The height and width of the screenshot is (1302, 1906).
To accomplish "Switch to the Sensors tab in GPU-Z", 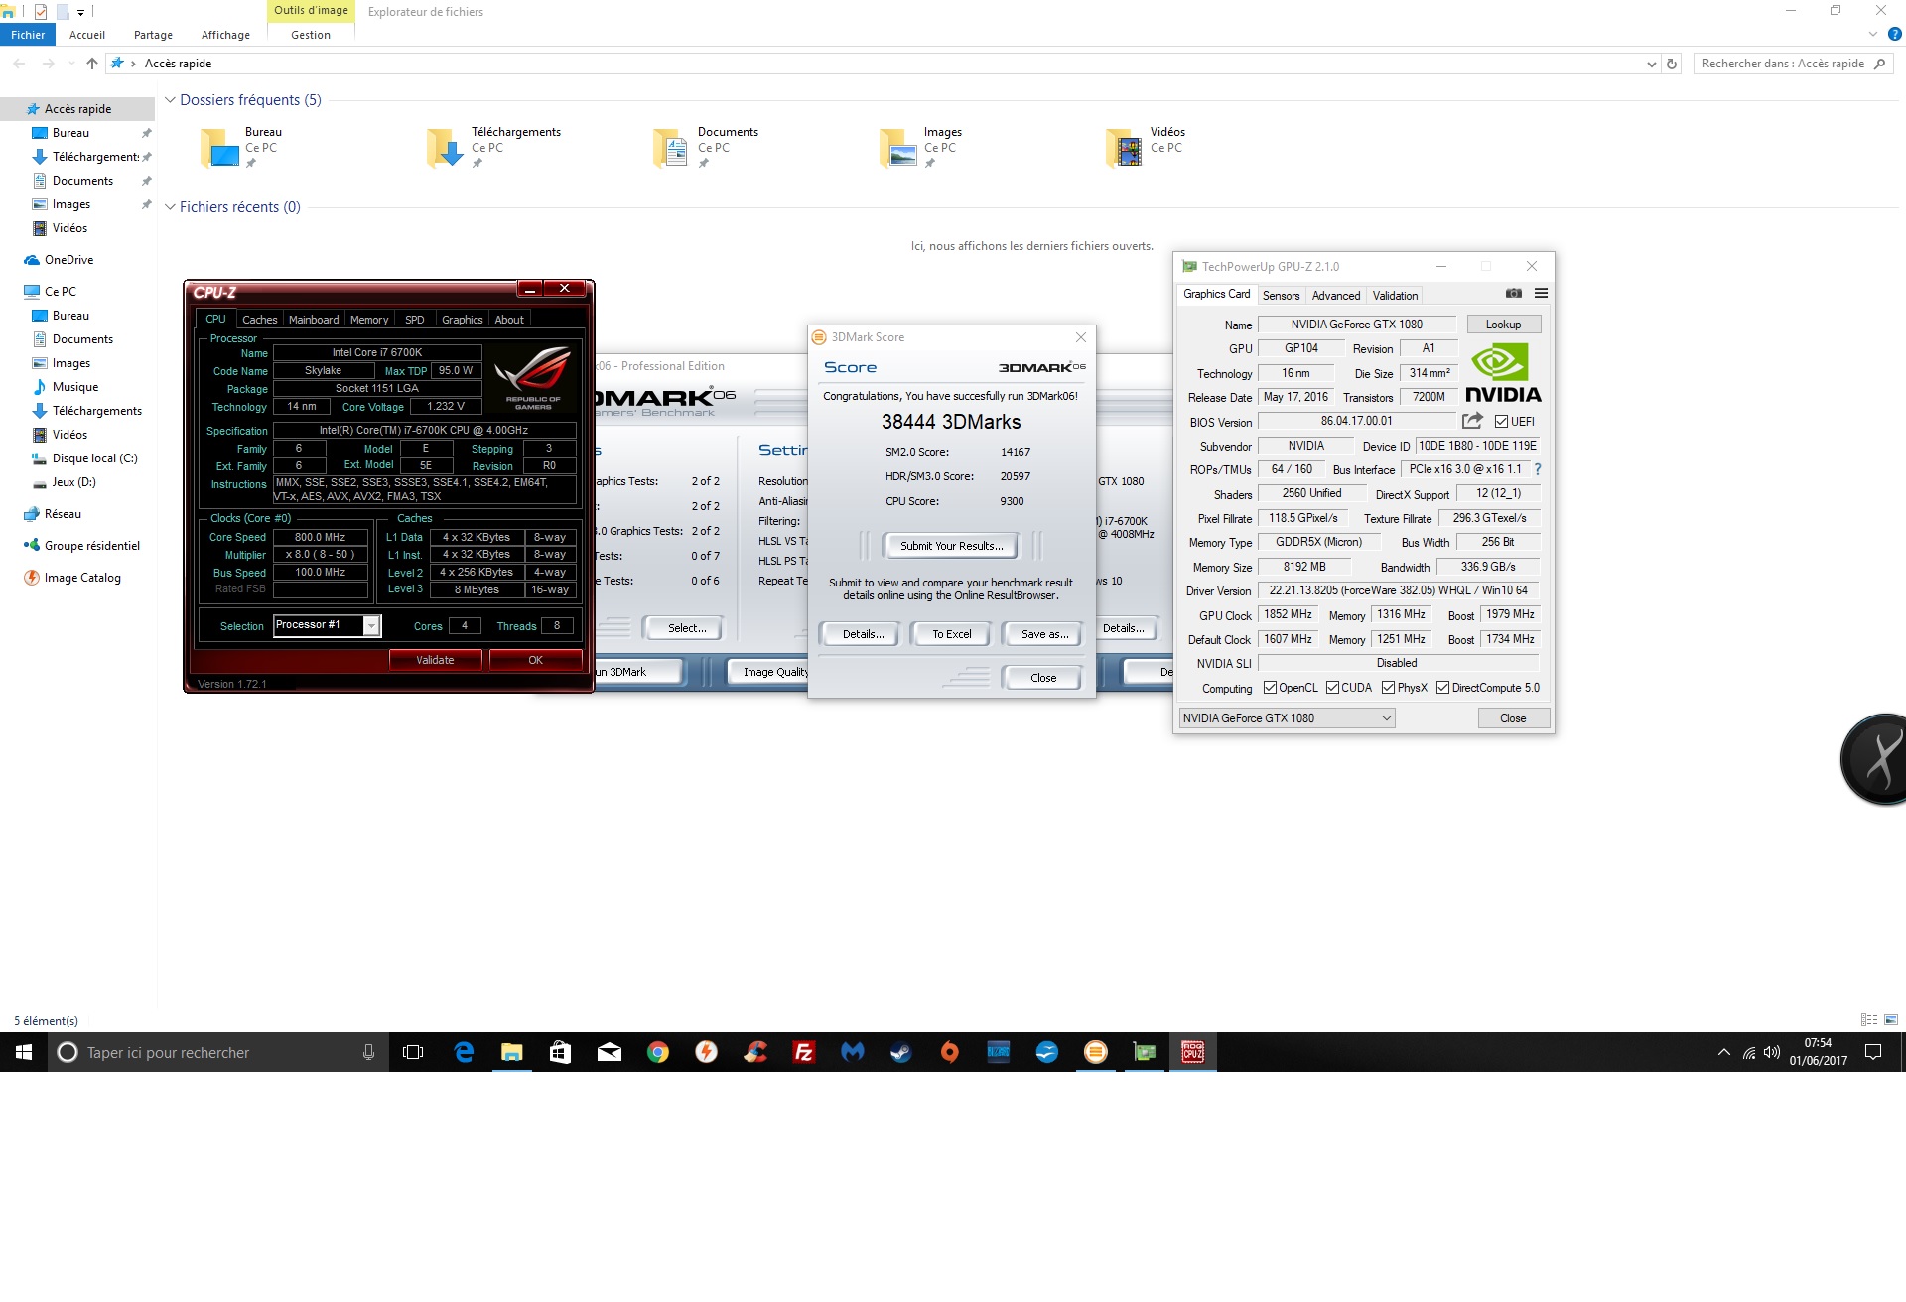I will pyautogui.click(x=1281, y=296).
